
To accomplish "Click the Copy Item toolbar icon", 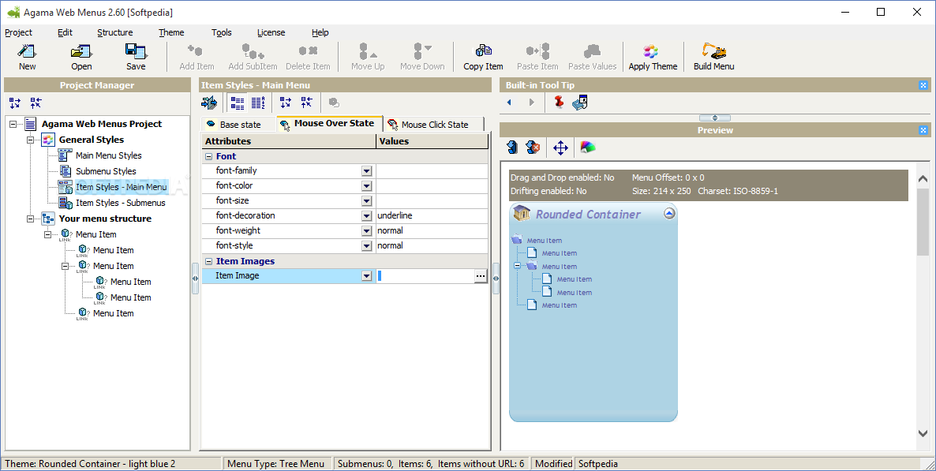I will point(483,51).
